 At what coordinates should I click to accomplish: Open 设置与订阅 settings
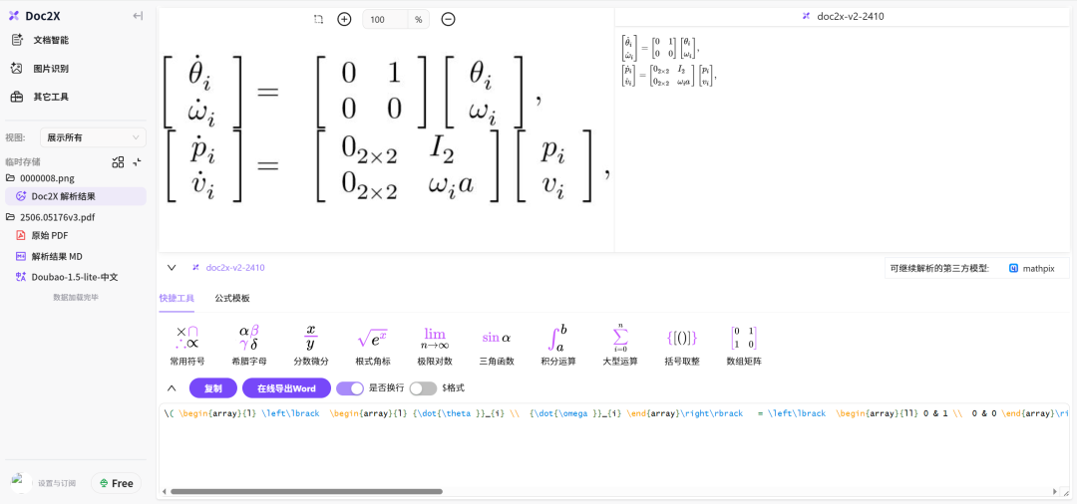(57, 483)
